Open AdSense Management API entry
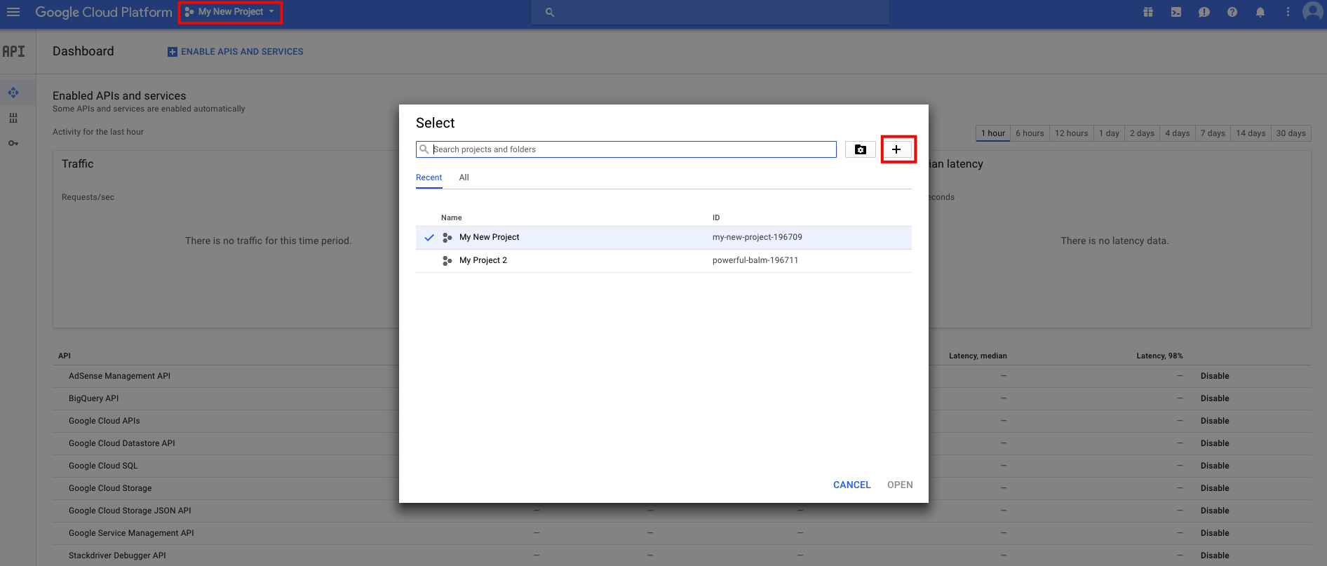Viewport: 1327px width, 566px height. click(119, 376)
